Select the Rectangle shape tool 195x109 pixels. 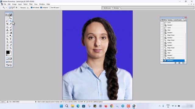[11, 42]
